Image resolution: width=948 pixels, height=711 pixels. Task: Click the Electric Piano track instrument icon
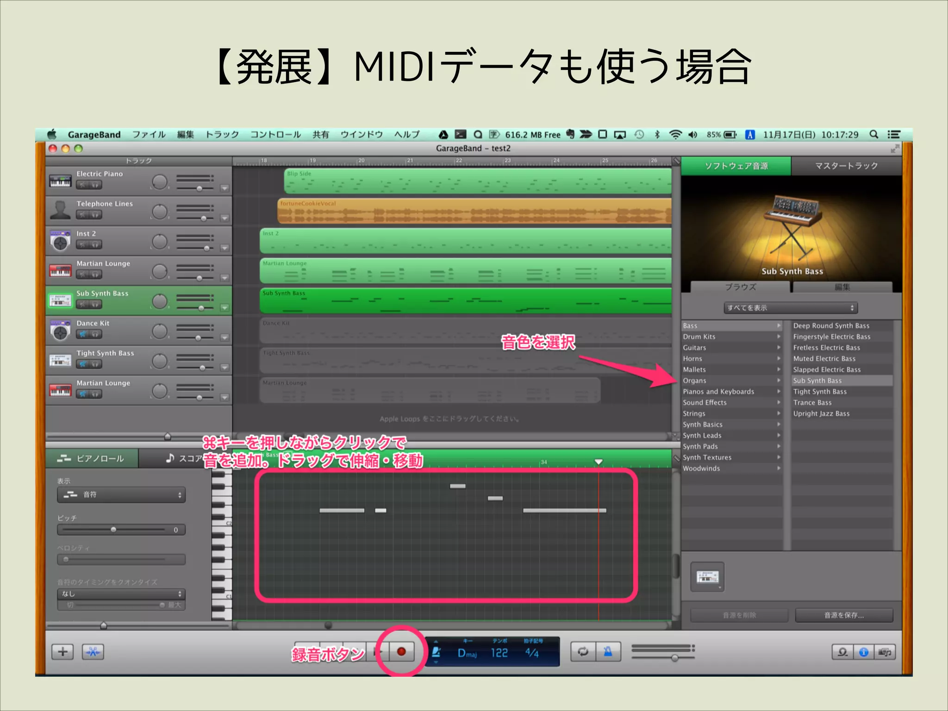(60, 181)
